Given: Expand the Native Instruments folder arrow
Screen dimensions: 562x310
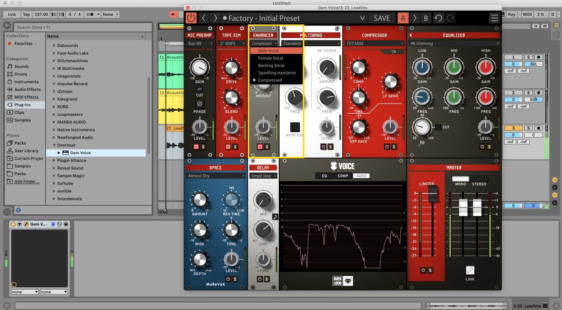Looking at the screenshot, I should [54, 130].
